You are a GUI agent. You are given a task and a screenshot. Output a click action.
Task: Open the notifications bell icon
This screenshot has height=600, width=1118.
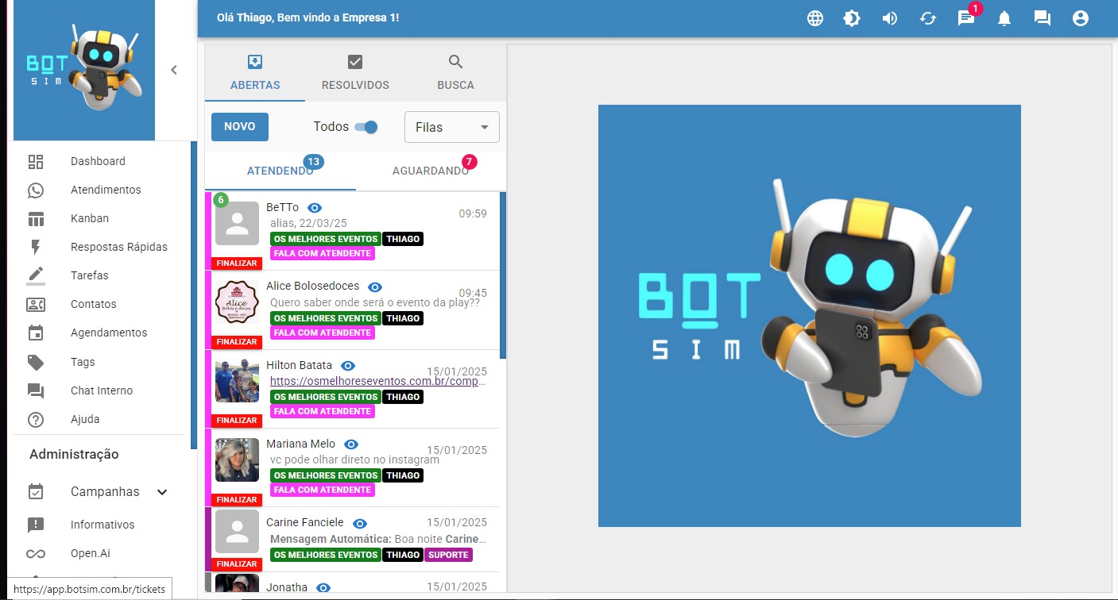pyautogui.click(x=1004, y=18)
